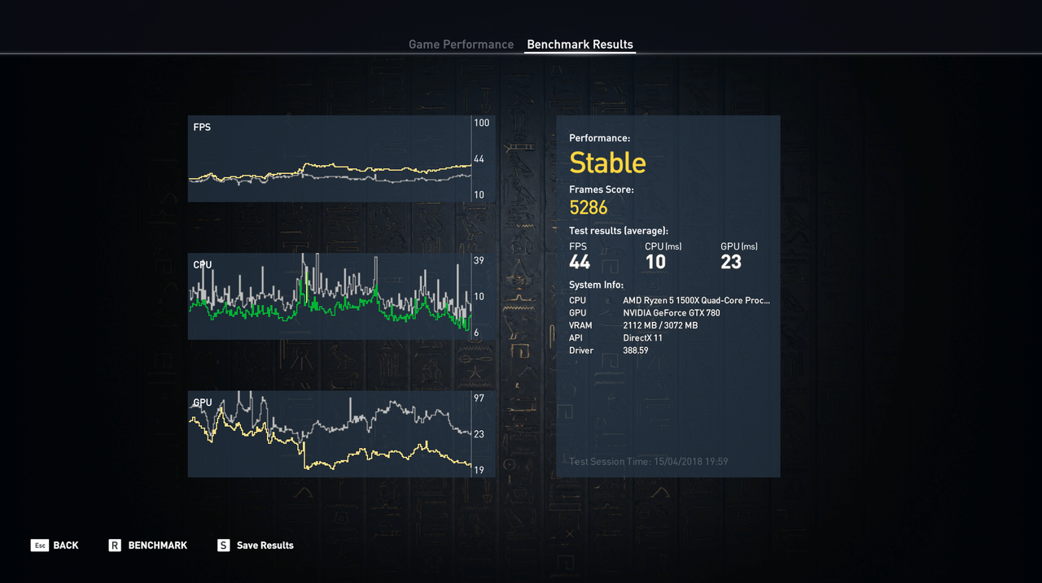Click the Esc key icon

pos(40,546)
